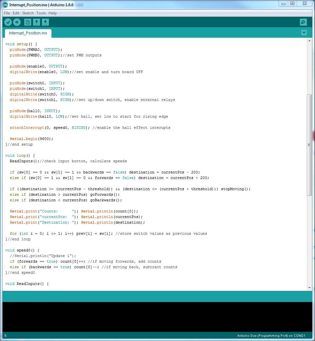Click the 'digitalWrite(switch1, HIGH);' line

(92, 100)
